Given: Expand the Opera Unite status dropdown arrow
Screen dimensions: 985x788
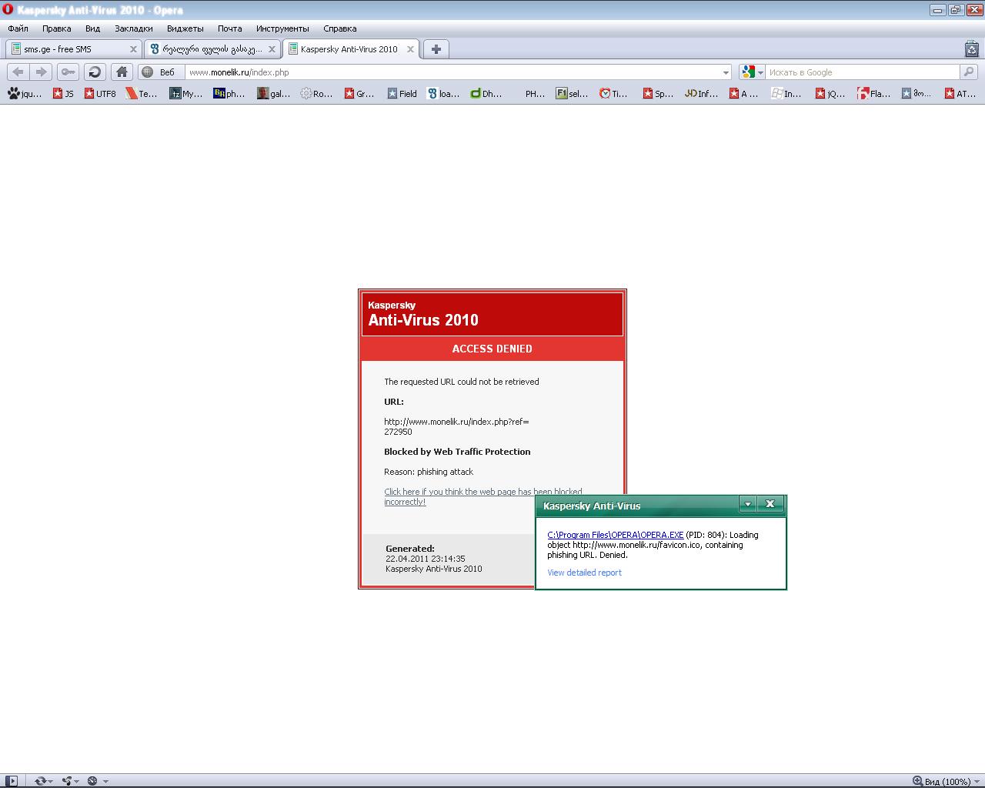Looking at the screenshot, I should [x=77, y=781].
